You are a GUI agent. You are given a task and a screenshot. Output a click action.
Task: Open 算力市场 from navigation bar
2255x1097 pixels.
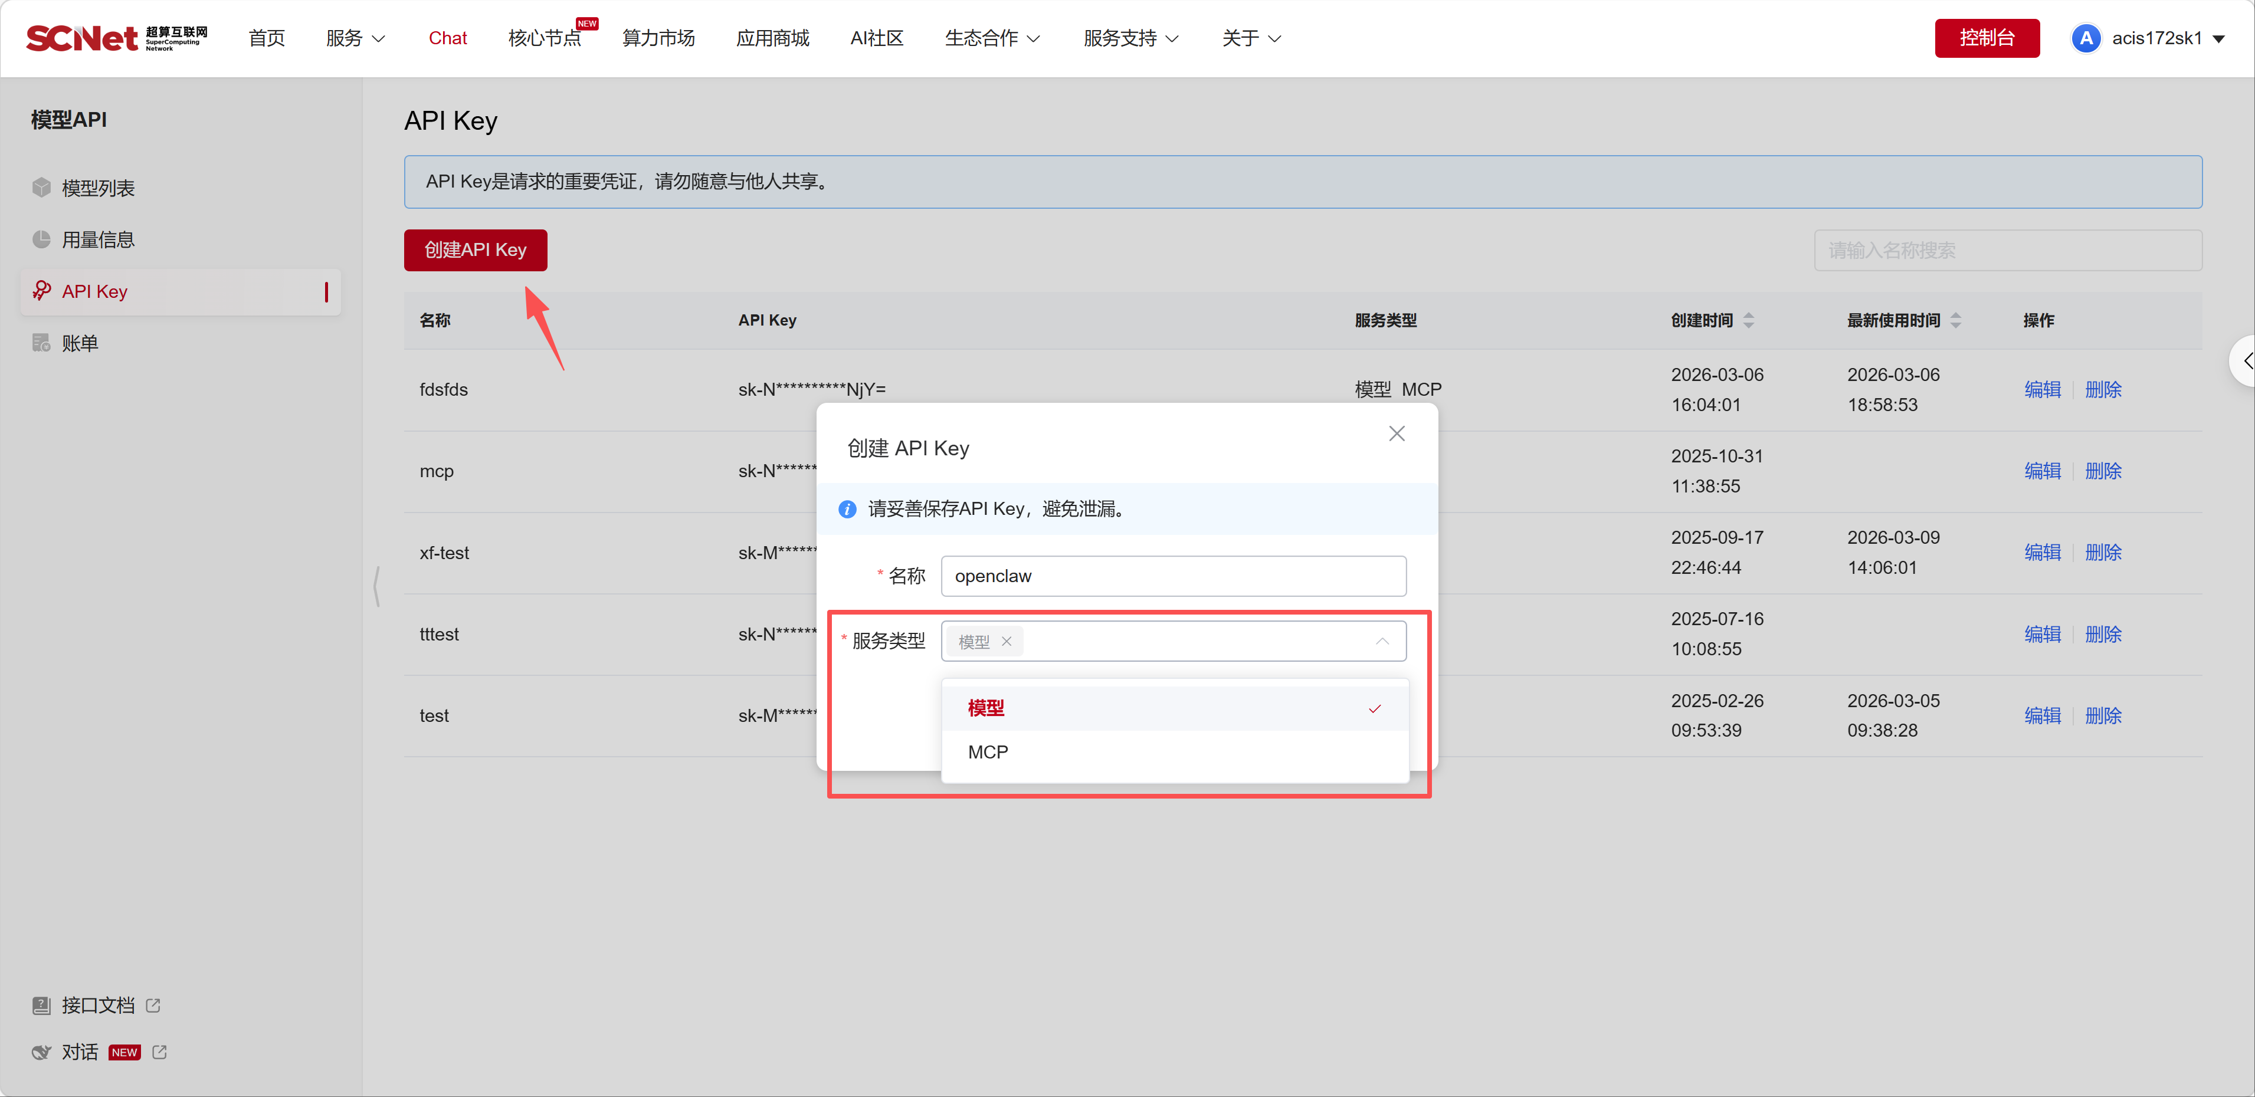click(x=658, y=38)
